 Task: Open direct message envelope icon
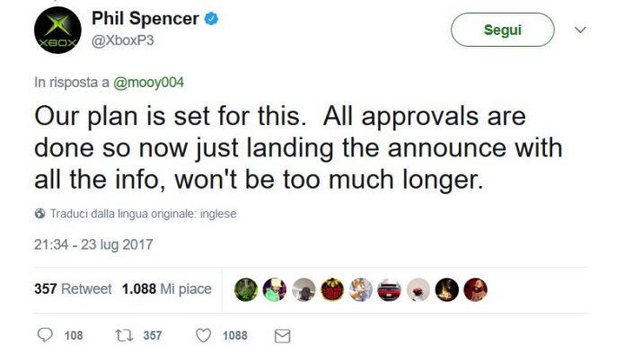pyautogui.click(x=282, y=336)
